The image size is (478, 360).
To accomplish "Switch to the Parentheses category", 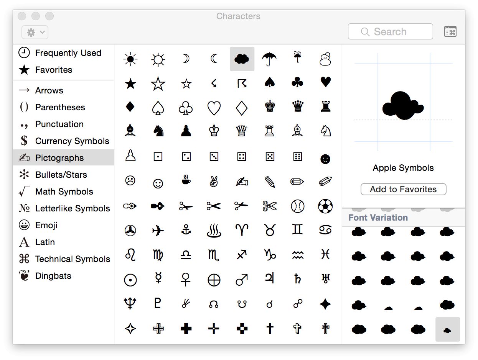I will (64, 107).
